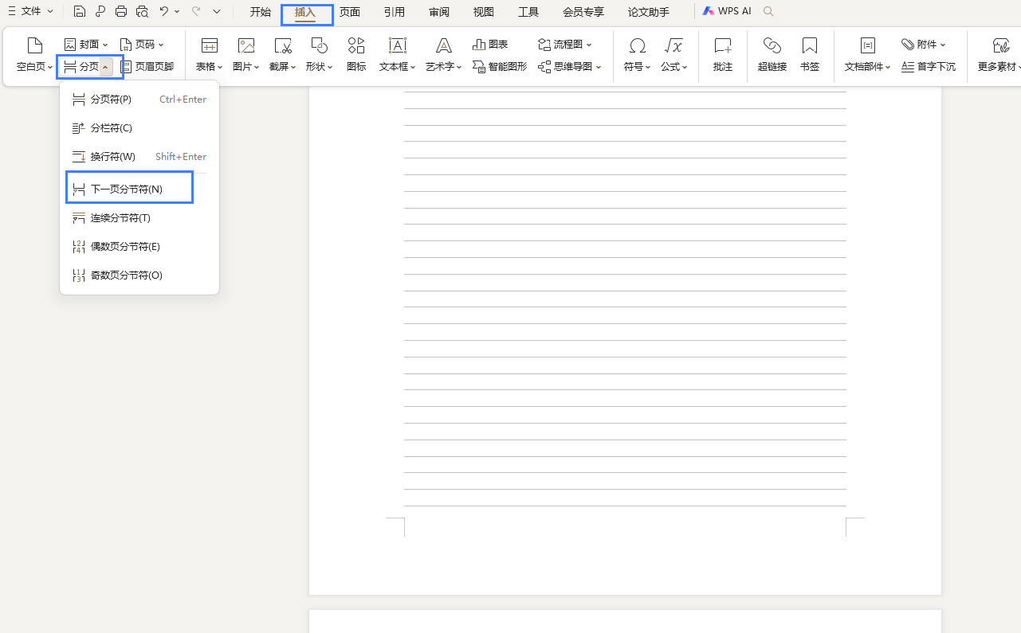Click the Equation (公式) icon

coord(674,45)
